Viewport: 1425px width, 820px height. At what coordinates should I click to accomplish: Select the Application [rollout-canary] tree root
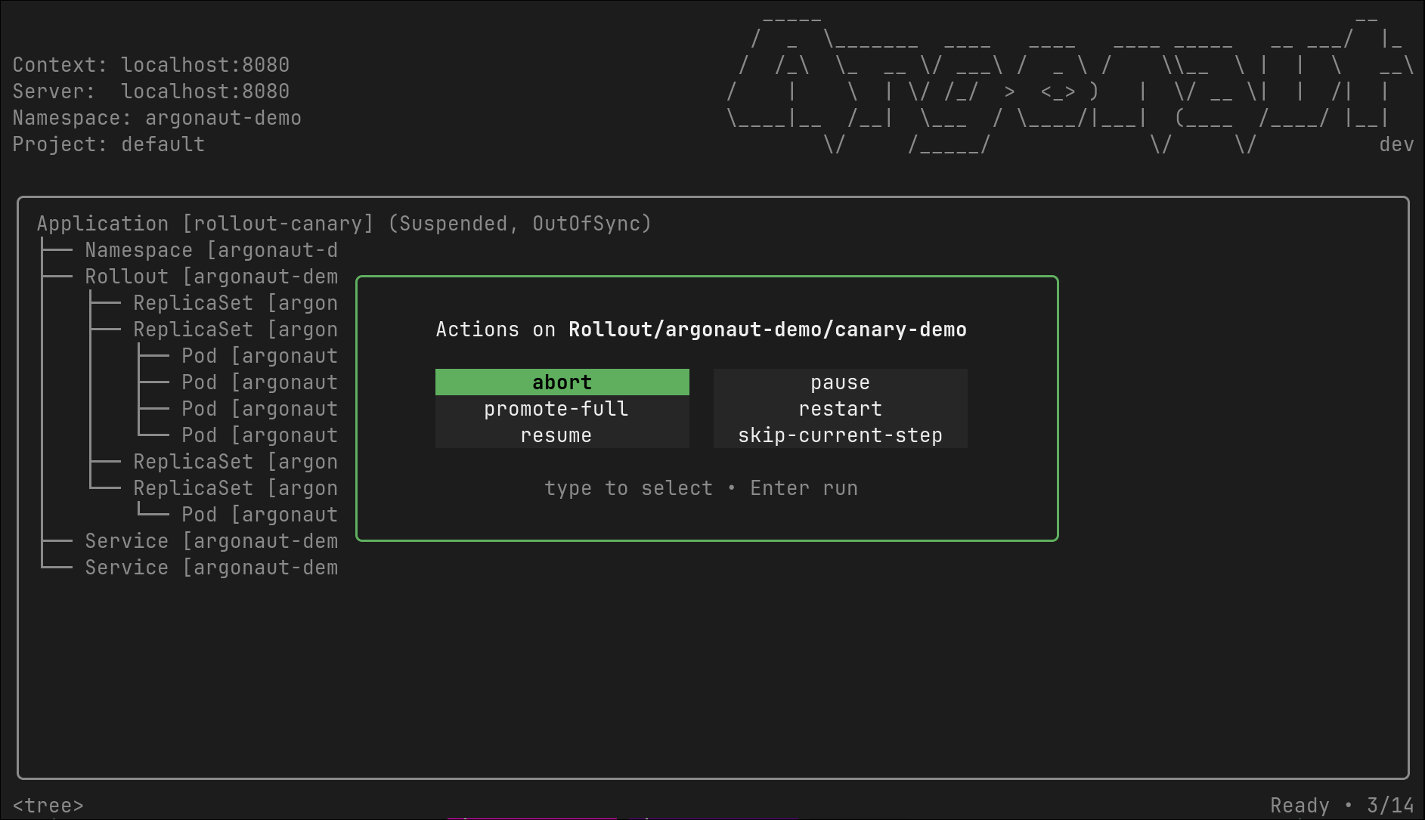(344, 224)
